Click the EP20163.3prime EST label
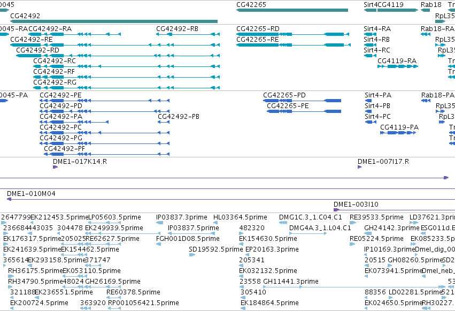The image size is (455, 311). coord(272,250)
